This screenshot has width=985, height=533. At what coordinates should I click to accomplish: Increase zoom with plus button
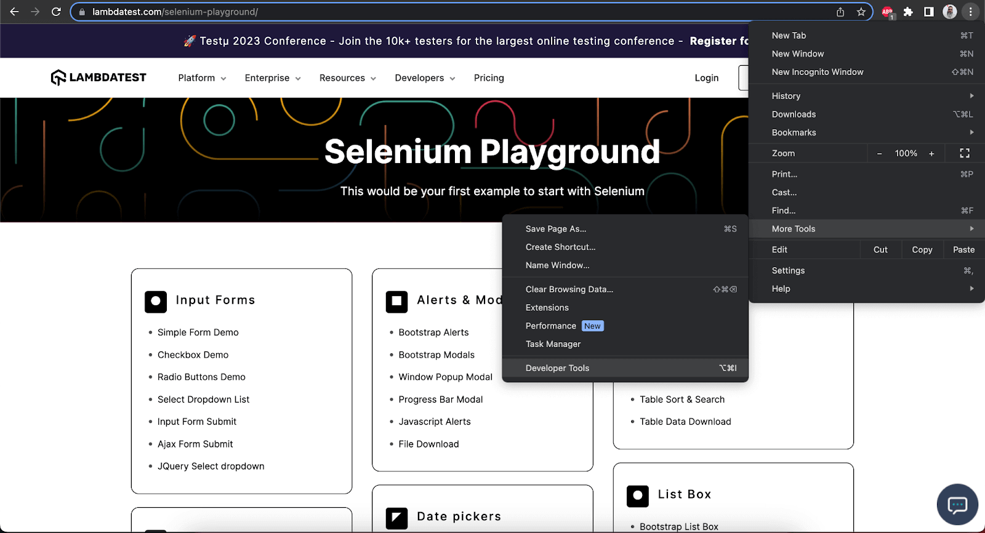click(931, 154)
